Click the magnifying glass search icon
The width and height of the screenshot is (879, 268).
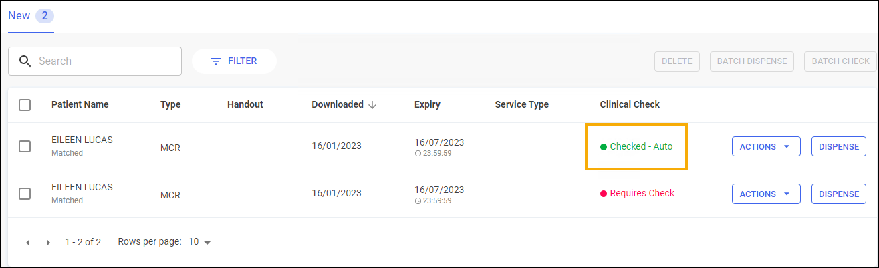pos(25,61)
